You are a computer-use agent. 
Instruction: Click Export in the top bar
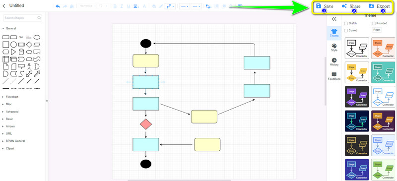379,6
